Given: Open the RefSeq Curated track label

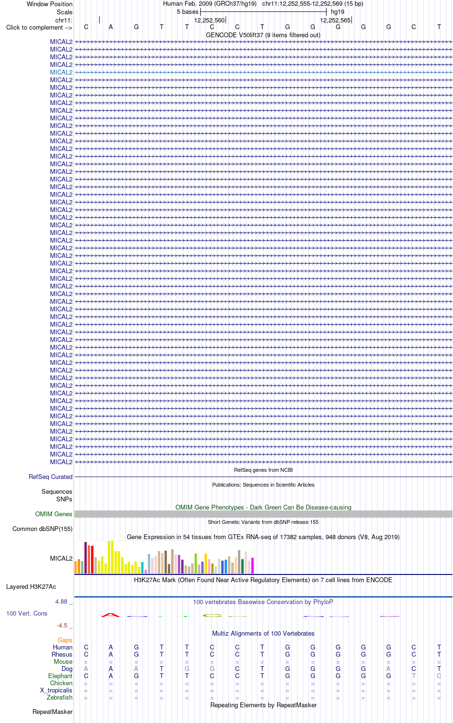Looking at the screenshot, I should pyautogui.click(x=51, y=477).
